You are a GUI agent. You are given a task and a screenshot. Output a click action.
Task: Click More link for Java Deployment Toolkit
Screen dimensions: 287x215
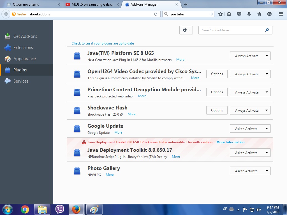click(176, 156)
